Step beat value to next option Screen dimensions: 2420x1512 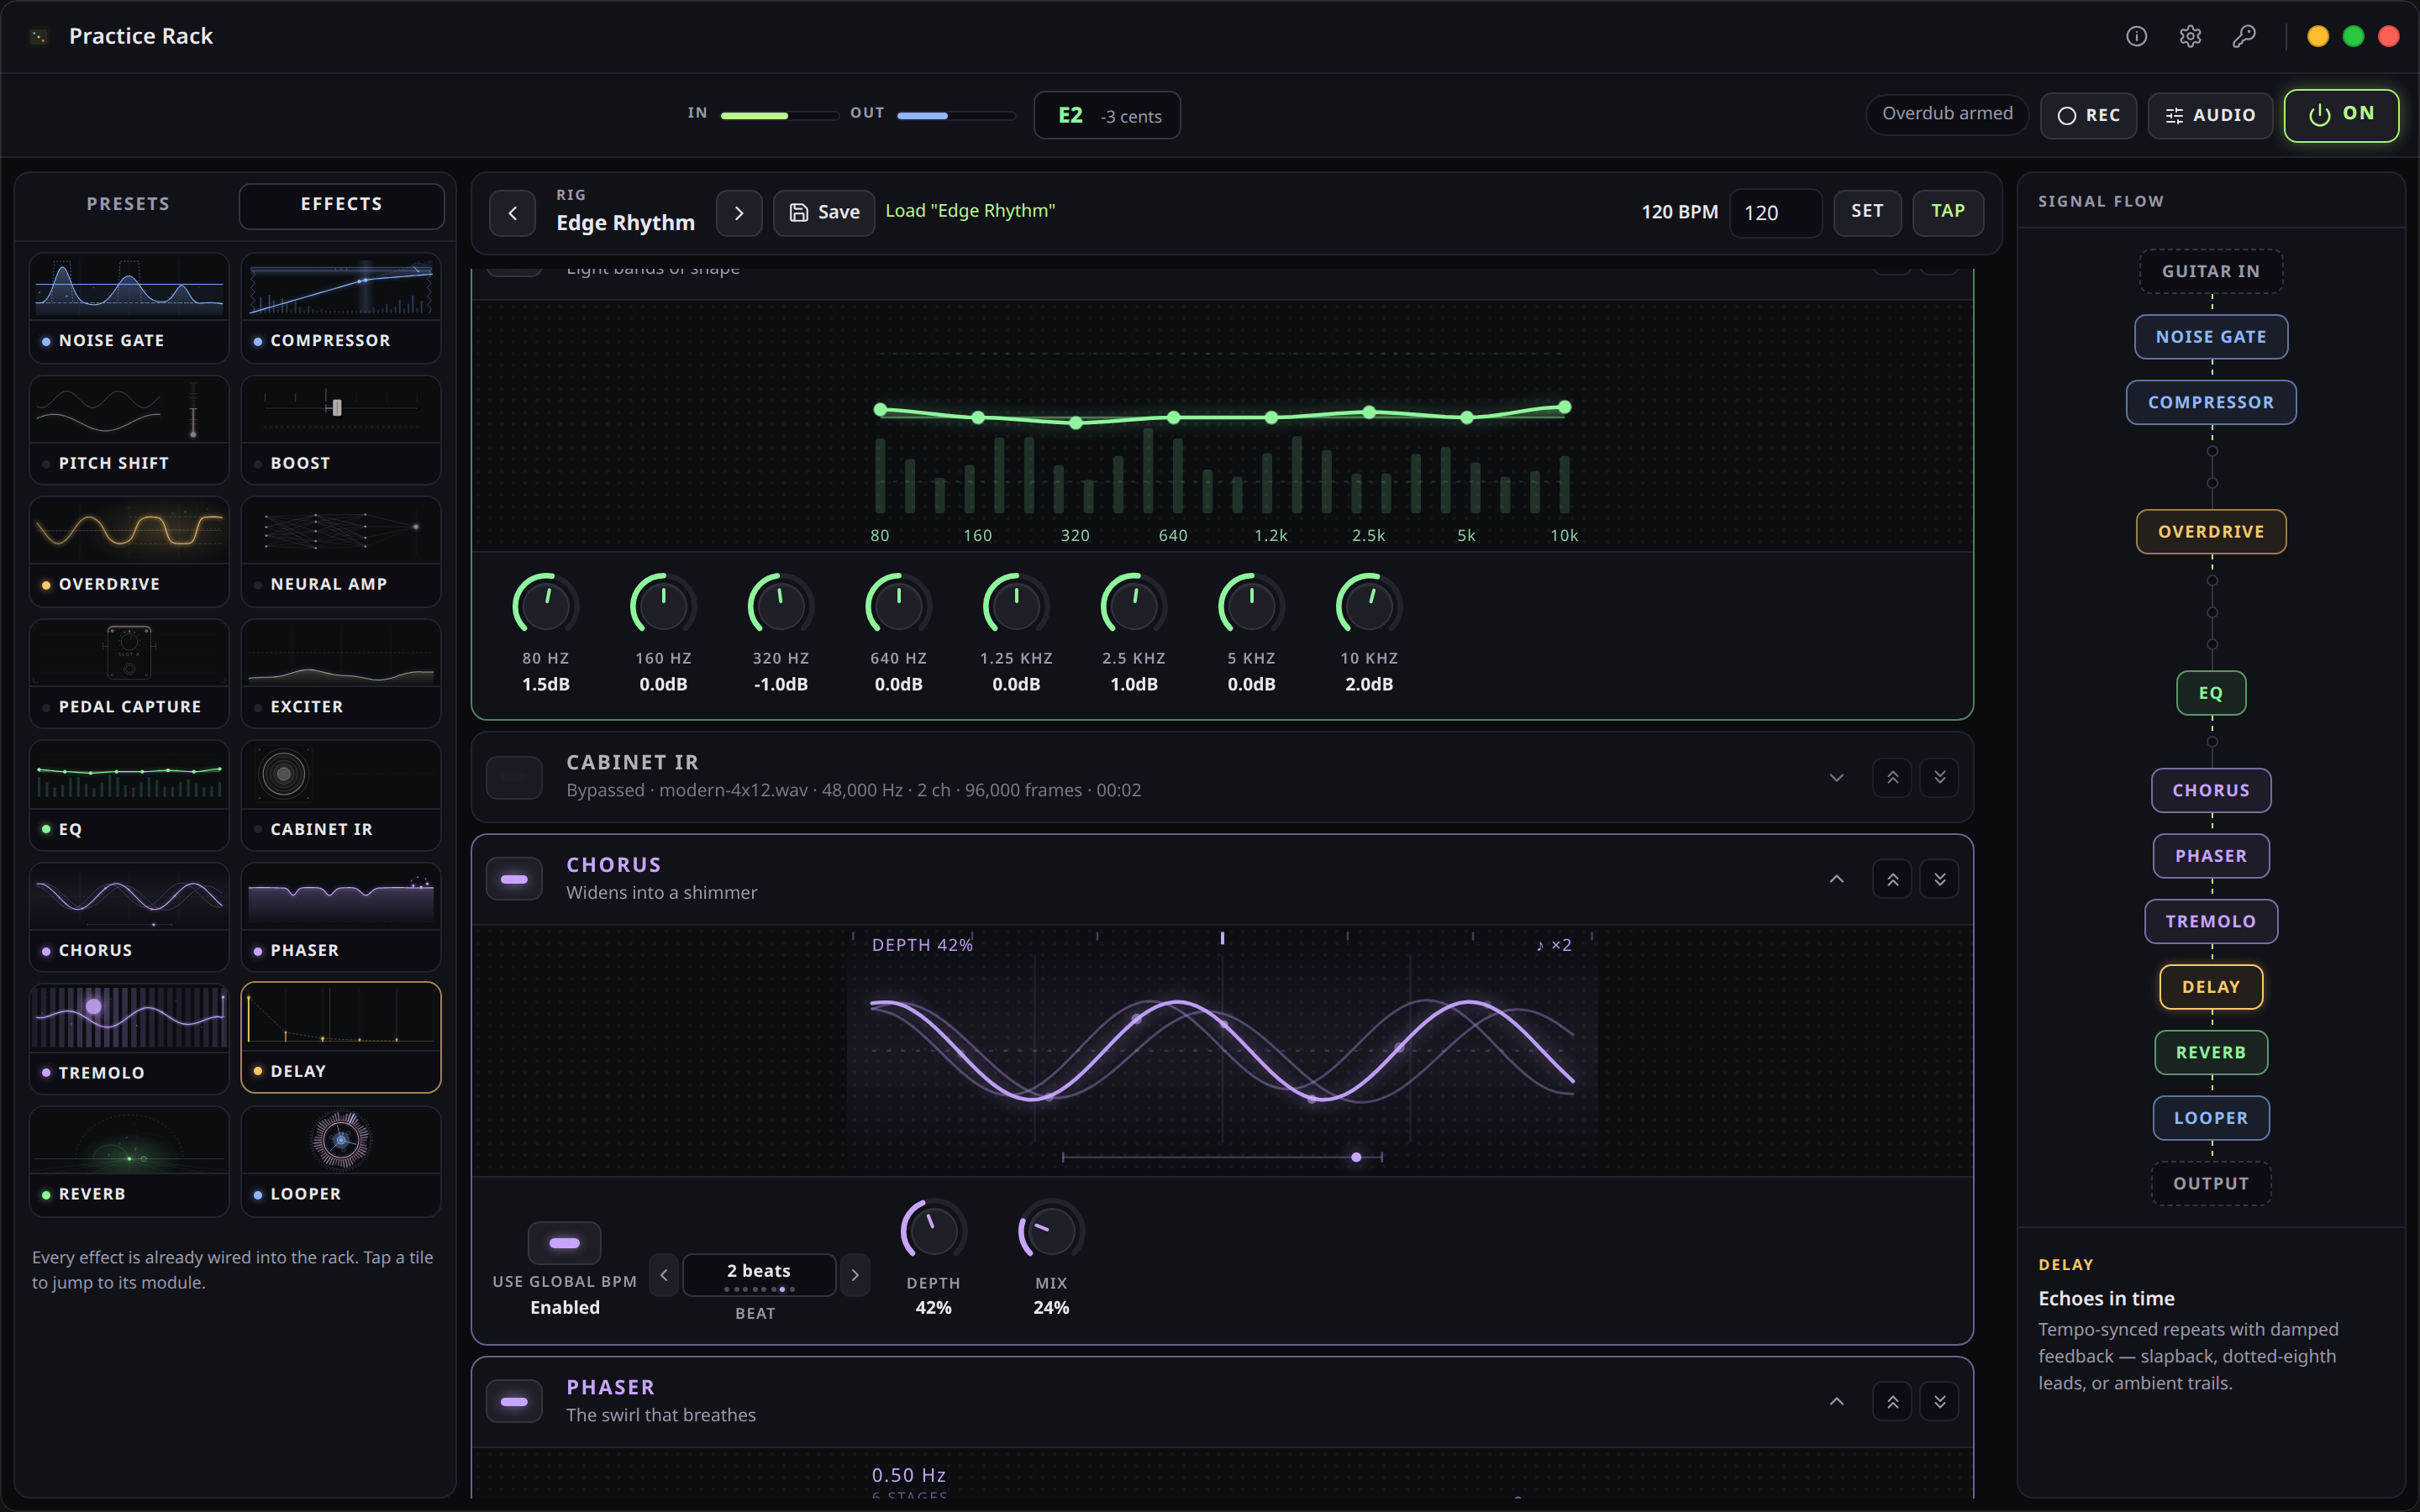pyautogui.click(x=855, y=1275)
